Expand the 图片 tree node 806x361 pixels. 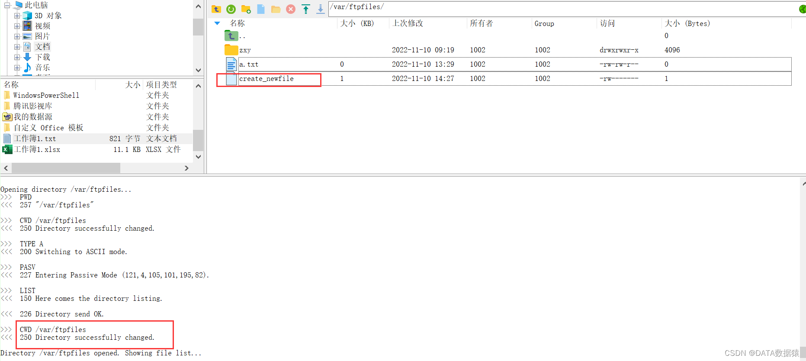(x=17, y=36)
